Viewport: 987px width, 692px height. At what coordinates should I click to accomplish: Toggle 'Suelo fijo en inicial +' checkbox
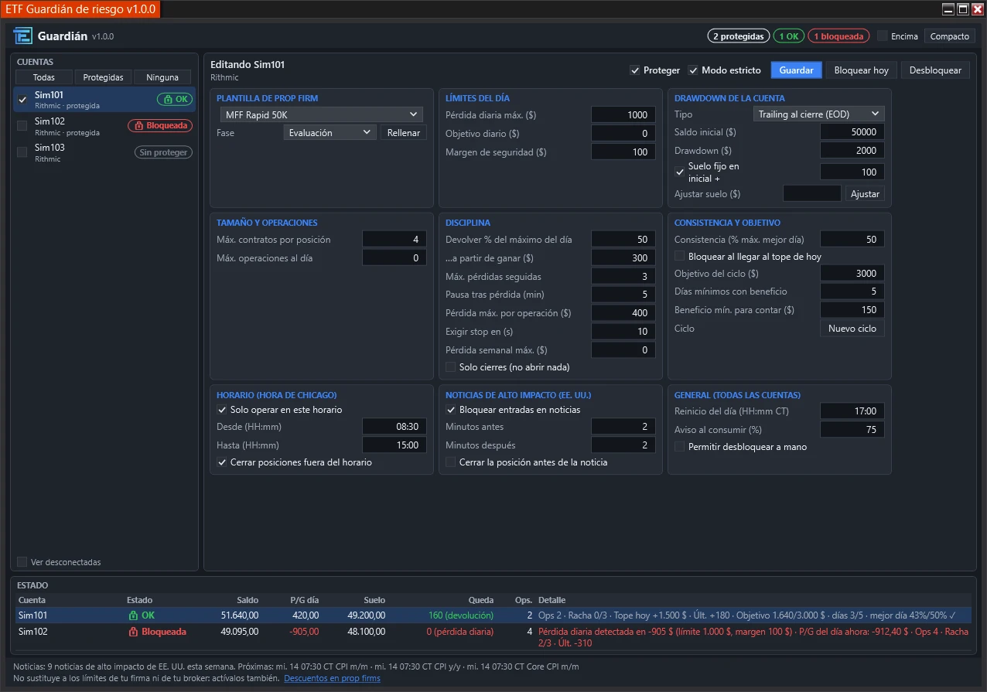[680, 172]
